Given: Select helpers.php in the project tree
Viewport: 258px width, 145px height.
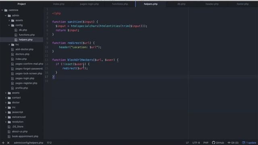Looking at the screenshot, I should pyautogui.click(x=25, y=39).
